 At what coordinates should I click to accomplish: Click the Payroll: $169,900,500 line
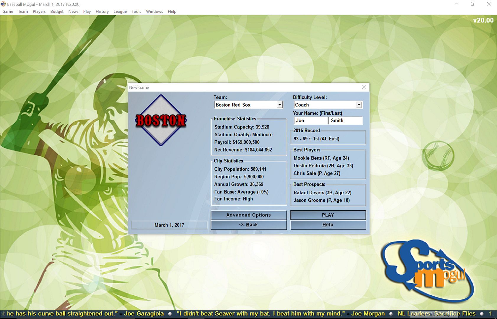pyautogui.click(x=237, y=142)
